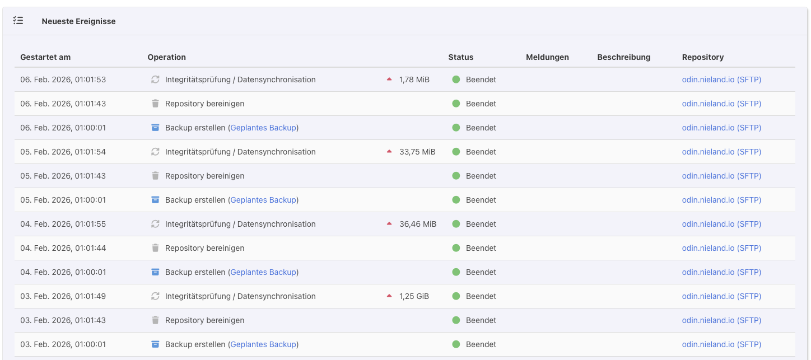Click the Gestartet am column header

[45, 57]
